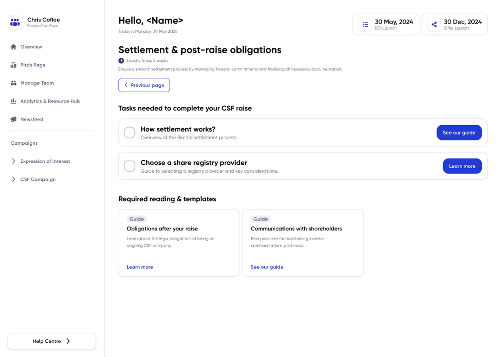Go back using Previous page button
The width and height of the screenshot is (501, 357).
144,85
